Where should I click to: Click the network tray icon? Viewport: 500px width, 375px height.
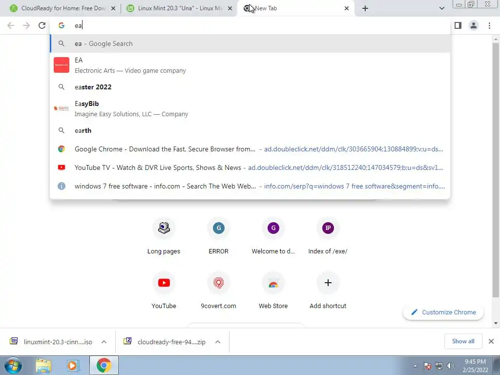pyautogui.click(x=439, y=366)
